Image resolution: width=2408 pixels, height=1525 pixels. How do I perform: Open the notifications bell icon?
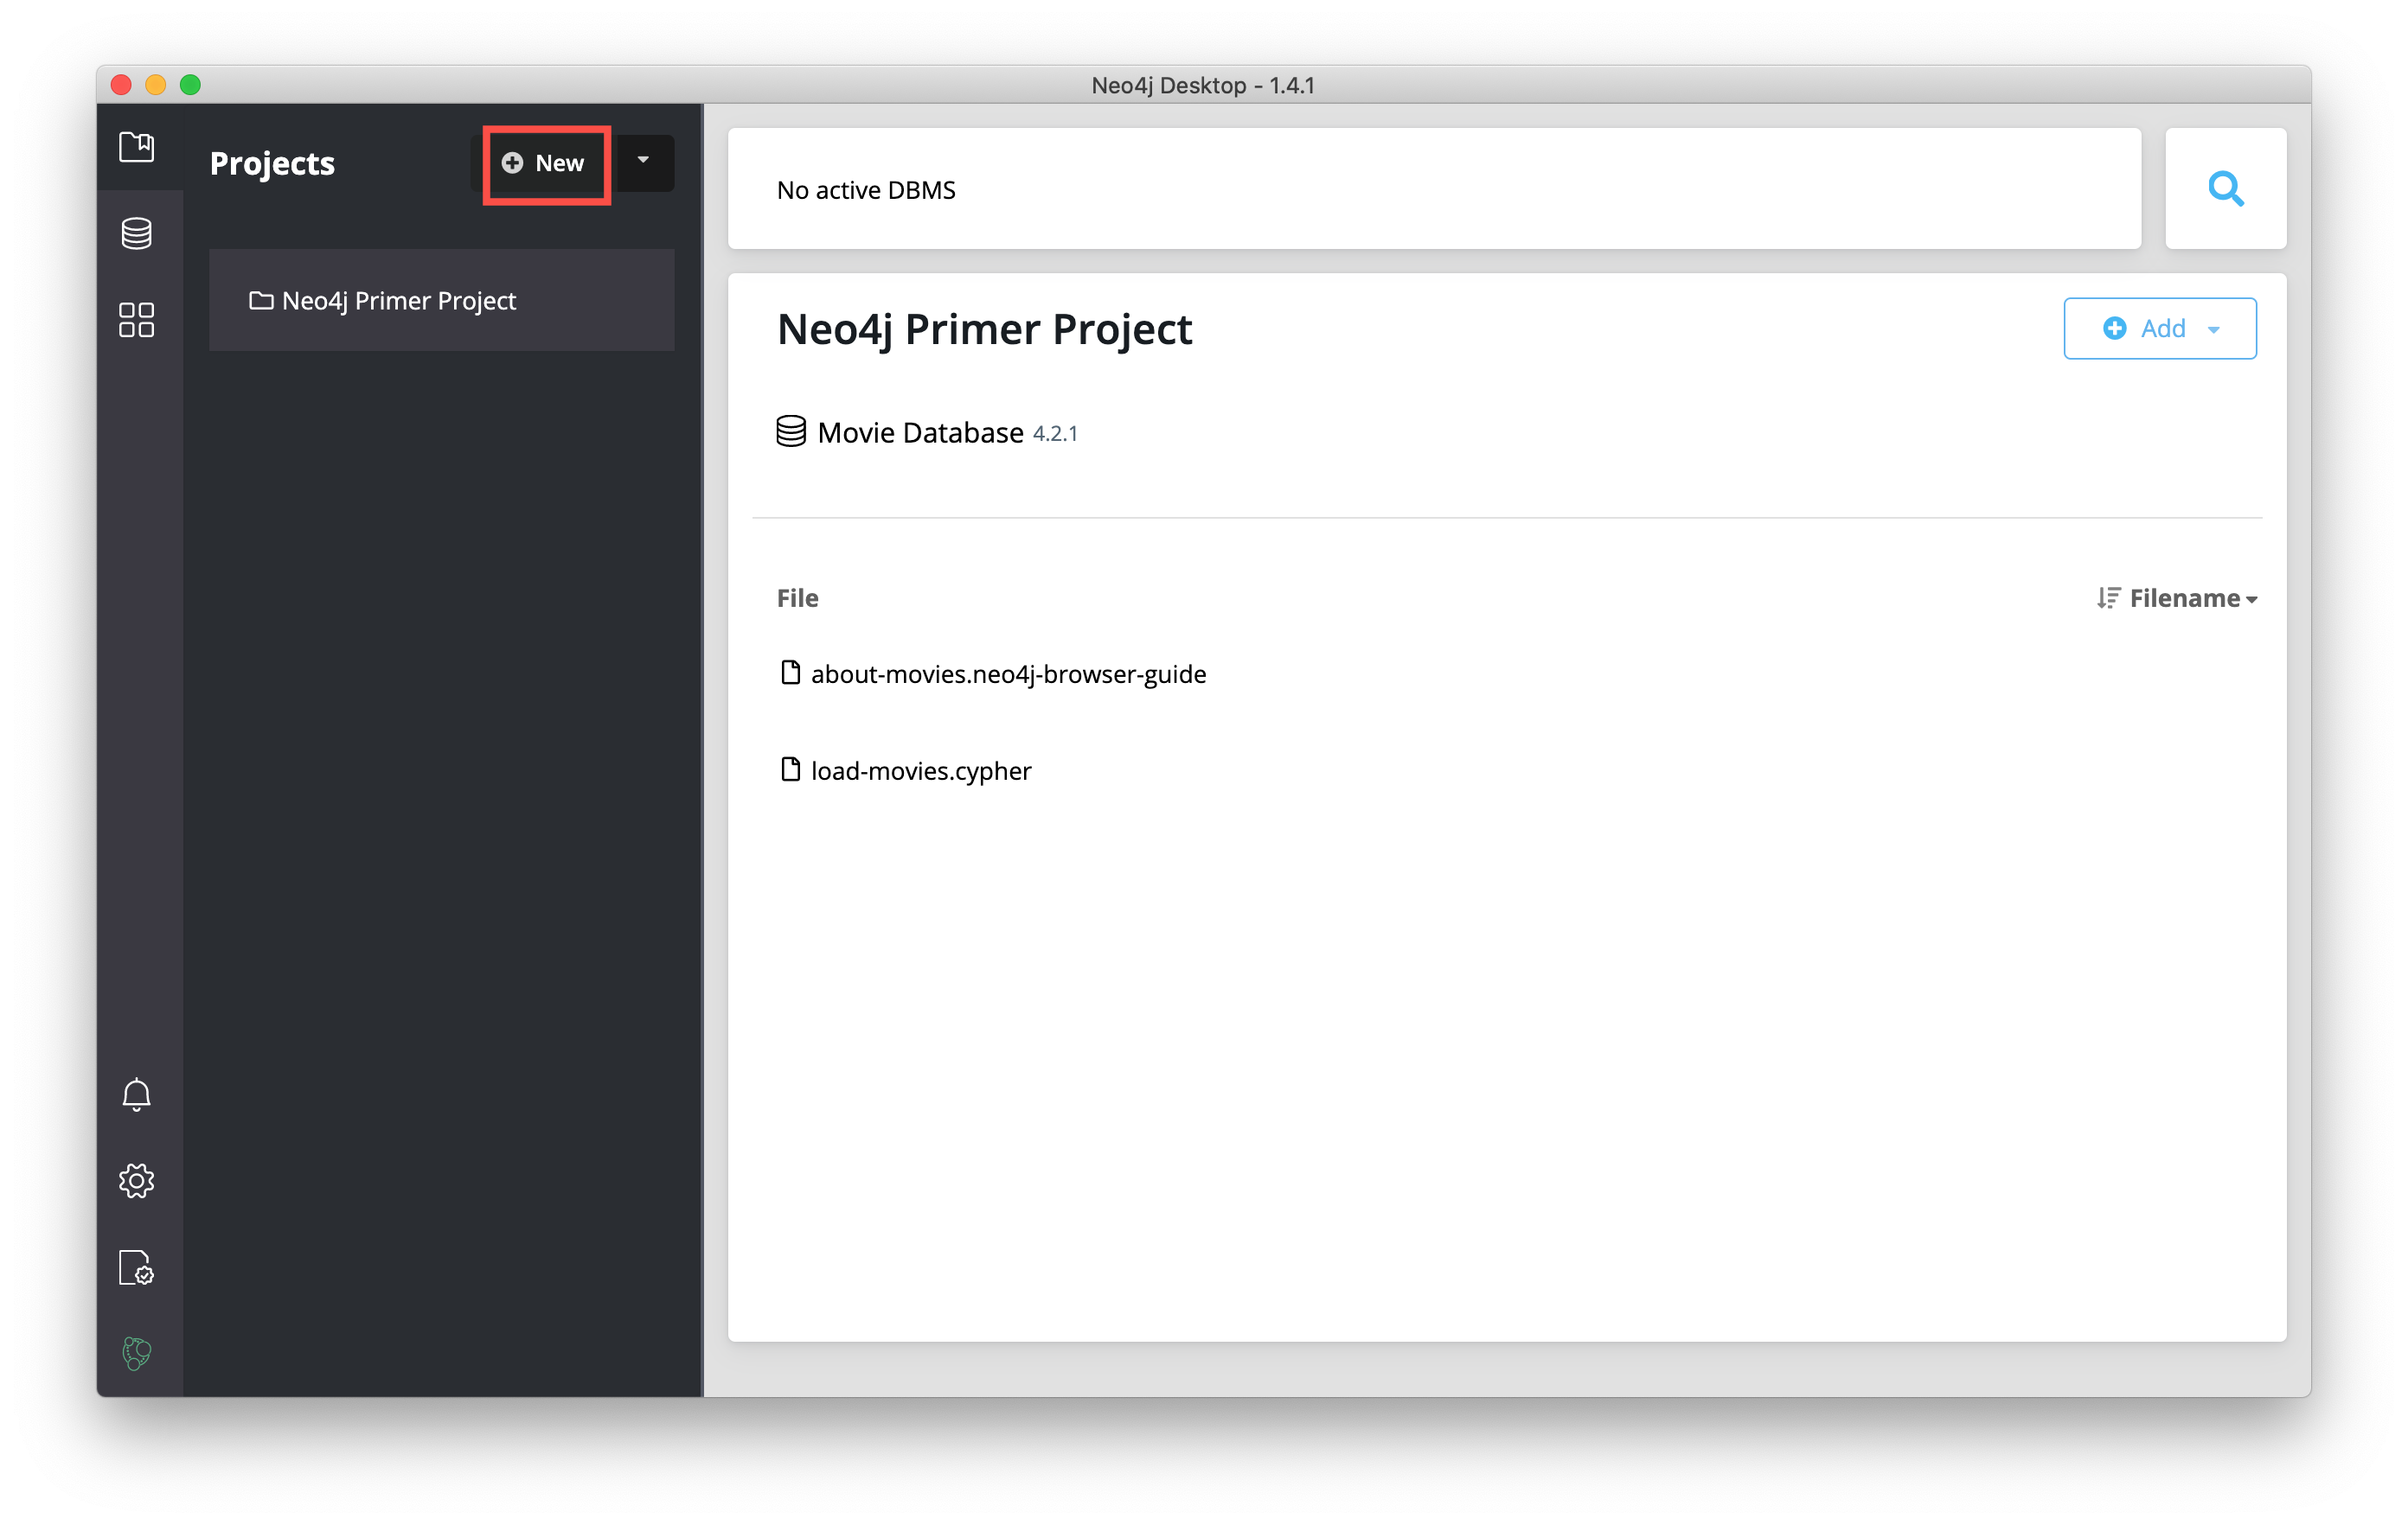136,1095
